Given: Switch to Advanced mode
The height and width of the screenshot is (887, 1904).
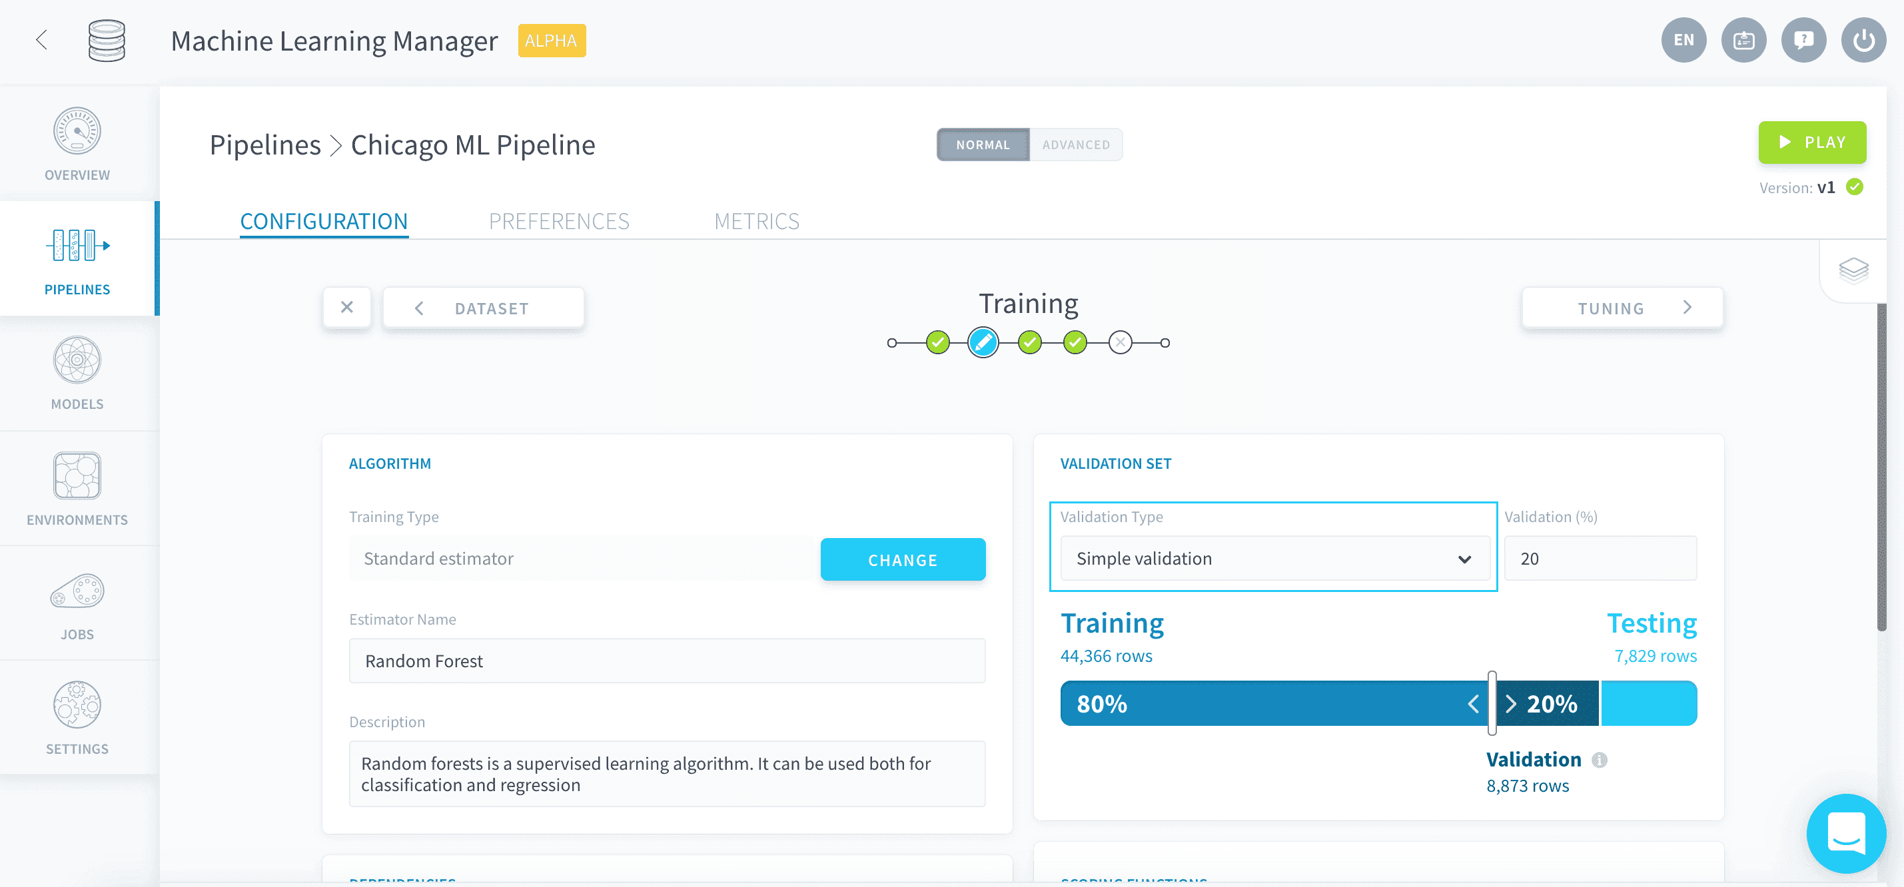Looking at the screenshot, I should coord(1075,145).
